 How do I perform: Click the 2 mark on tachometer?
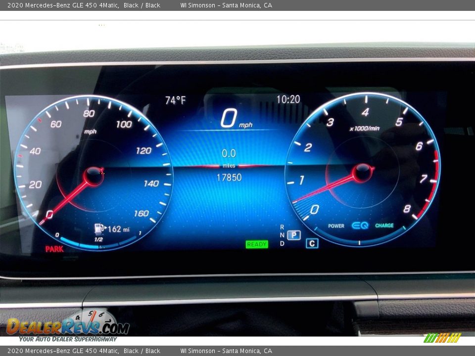click(x=308, y=147)
